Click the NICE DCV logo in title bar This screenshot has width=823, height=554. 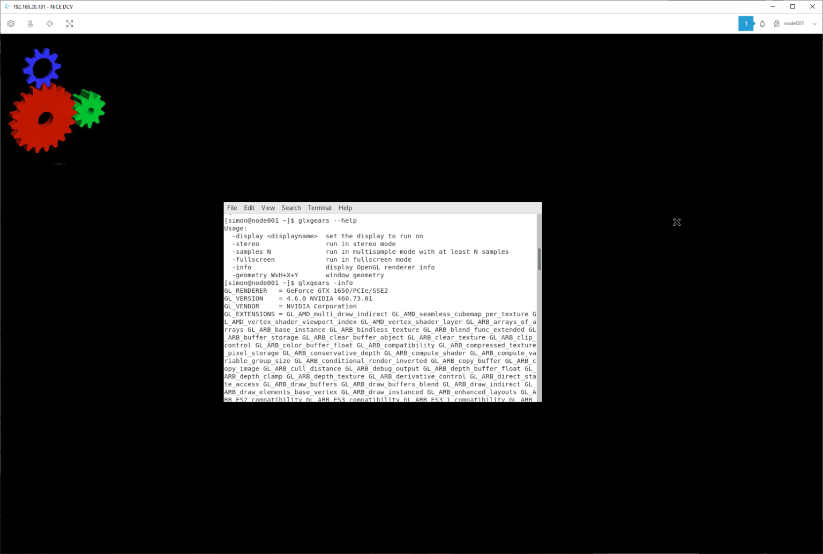(x=7, y=7)
